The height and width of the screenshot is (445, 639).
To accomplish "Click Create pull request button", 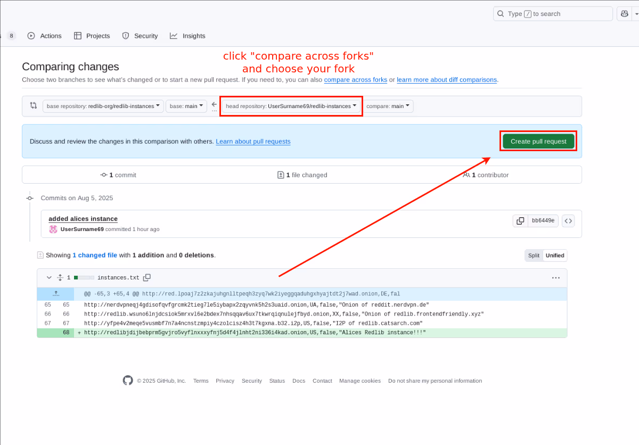I will pos(538,142).
